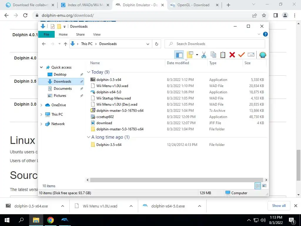Image resolution: width=301 pixels, height=226 pixels.
Task: Collapse Quick access tree node
Action: tap(41, 67)
